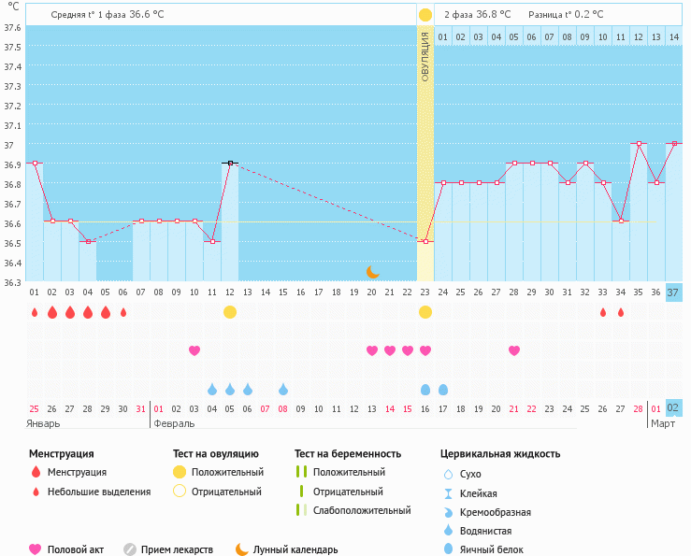Click the yellow ovulation circle in the header
Screen dimensions: 691x556
tap(425, 15)
